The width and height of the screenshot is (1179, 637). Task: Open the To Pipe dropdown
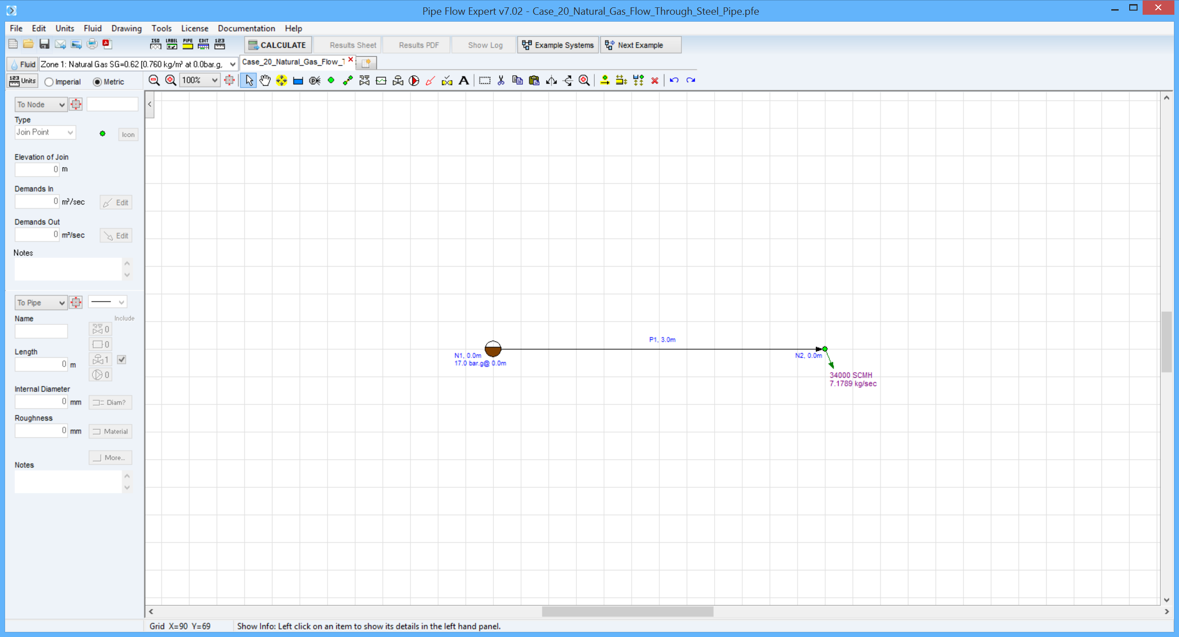click(41, 303)
